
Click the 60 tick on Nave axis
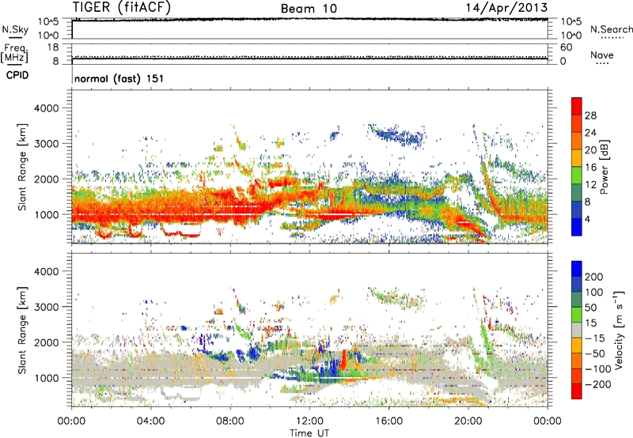point(566,47)
